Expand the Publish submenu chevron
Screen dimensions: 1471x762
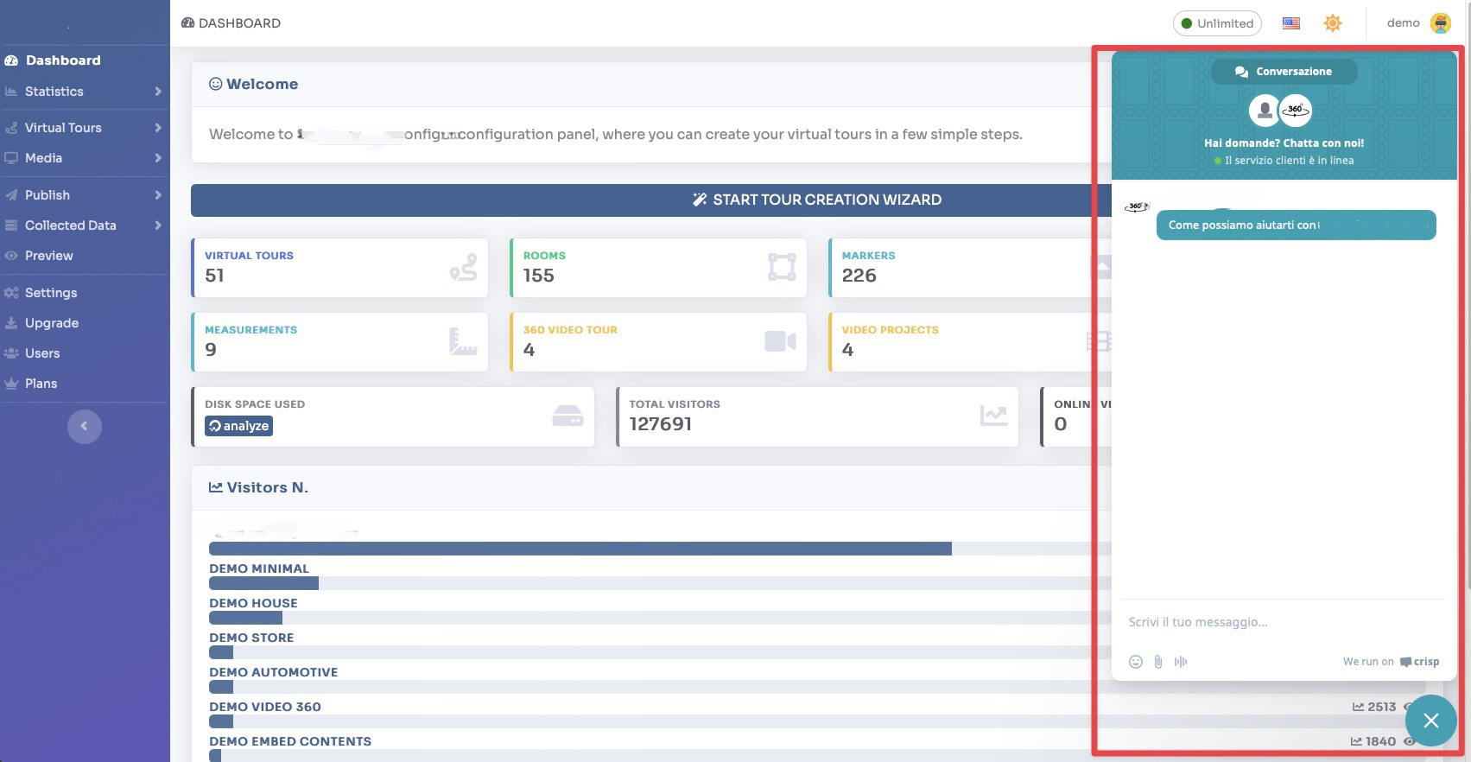[x=158, y=195]
